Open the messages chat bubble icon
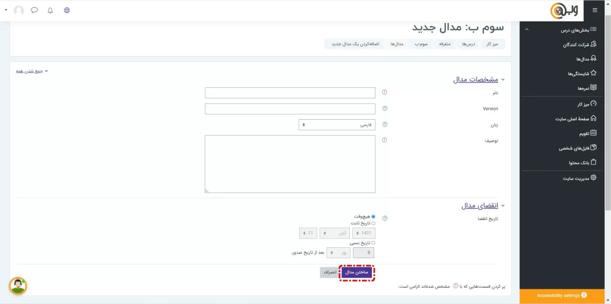611x304 pixels. [34, 10]
